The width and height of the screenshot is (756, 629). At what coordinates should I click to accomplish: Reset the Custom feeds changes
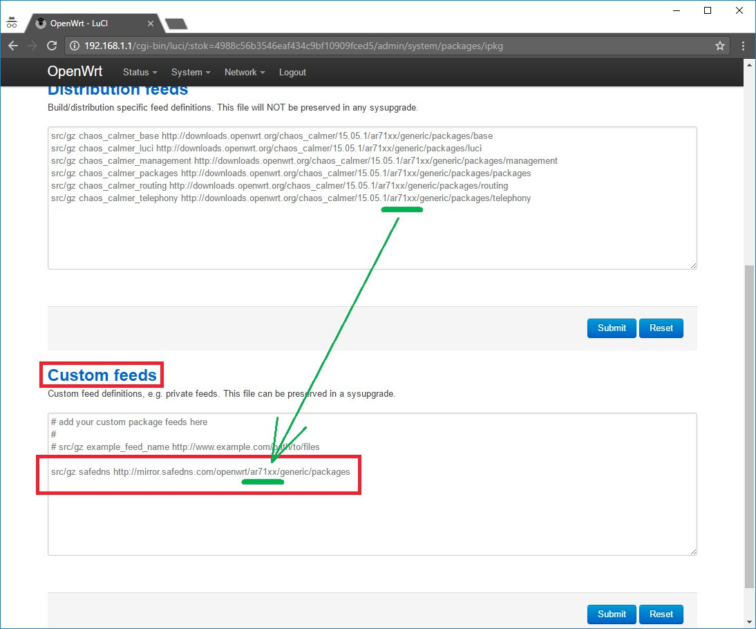coord(661,614)
